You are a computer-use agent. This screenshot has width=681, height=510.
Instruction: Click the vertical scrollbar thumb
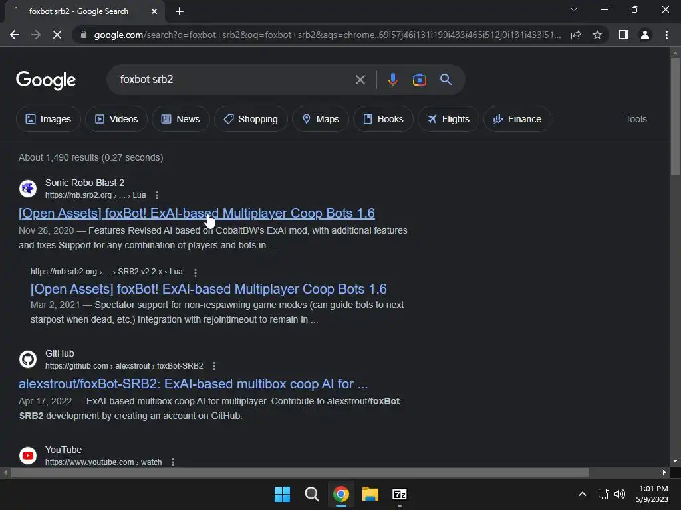pos(675,117)
